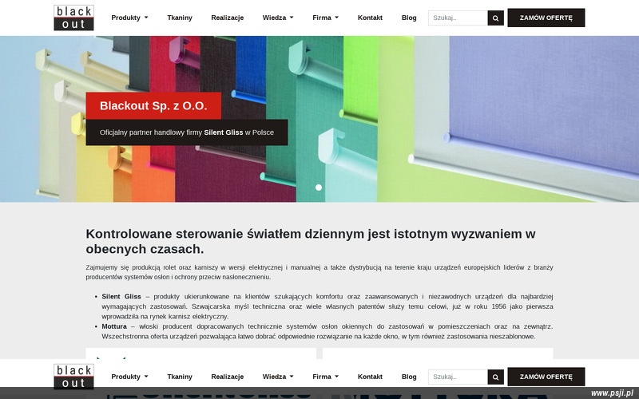Focus the Szukaj search field in top header
The width and height of the screenshot is (639, 399).
click(458, 18)
